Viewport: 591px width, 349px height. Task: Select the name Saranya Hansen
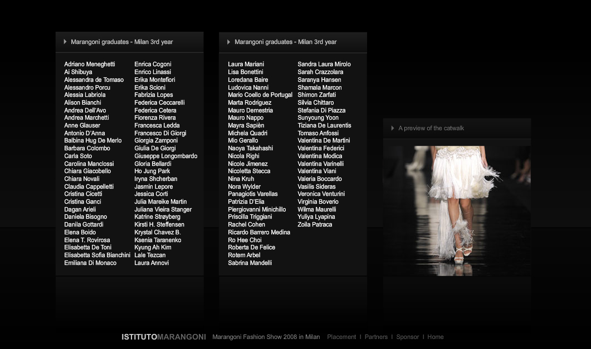click(319, 80)
